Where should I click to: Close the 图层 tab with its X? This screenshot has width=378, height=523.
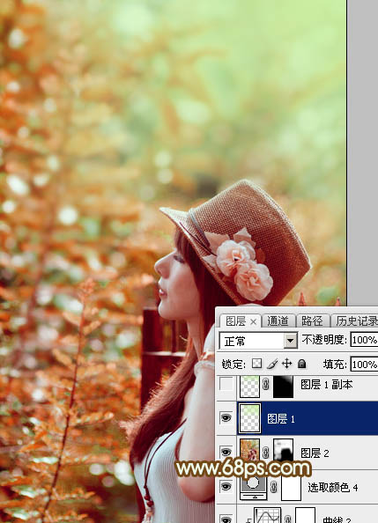coord(254,322)
